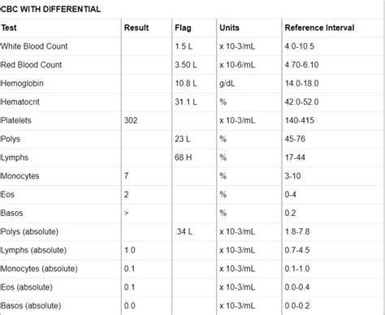Screen dimensions: 385x315
Task: Click the Basos result symbol
Action: coord(127,214)
